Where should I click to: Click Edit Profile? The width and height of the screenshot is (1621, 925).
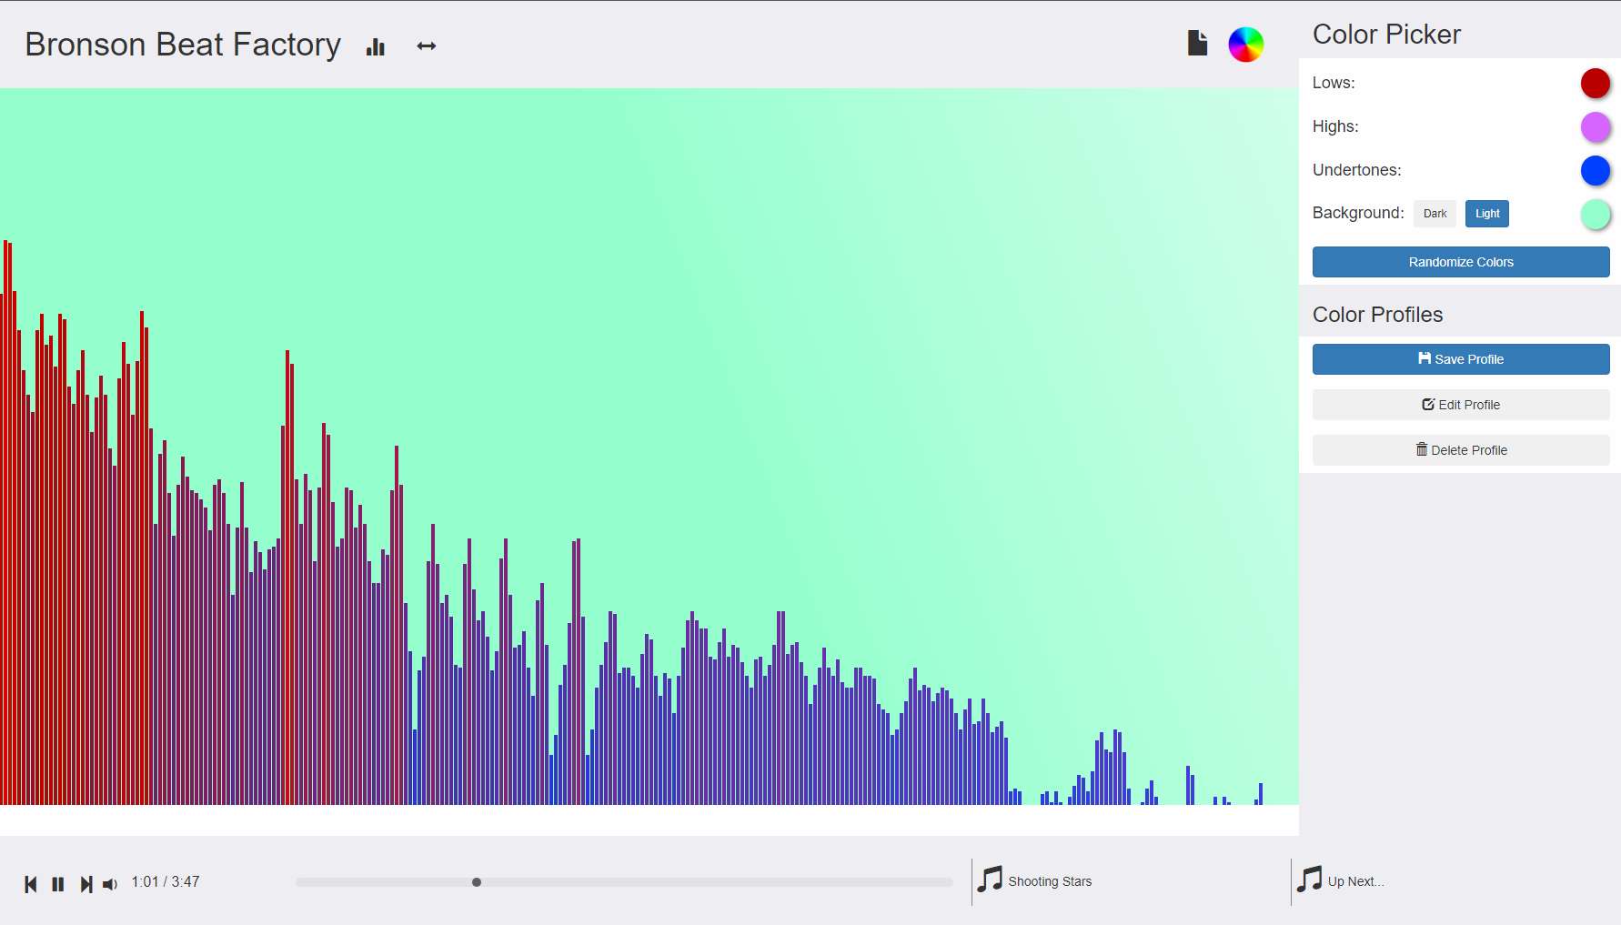[x=1461, y=405]
